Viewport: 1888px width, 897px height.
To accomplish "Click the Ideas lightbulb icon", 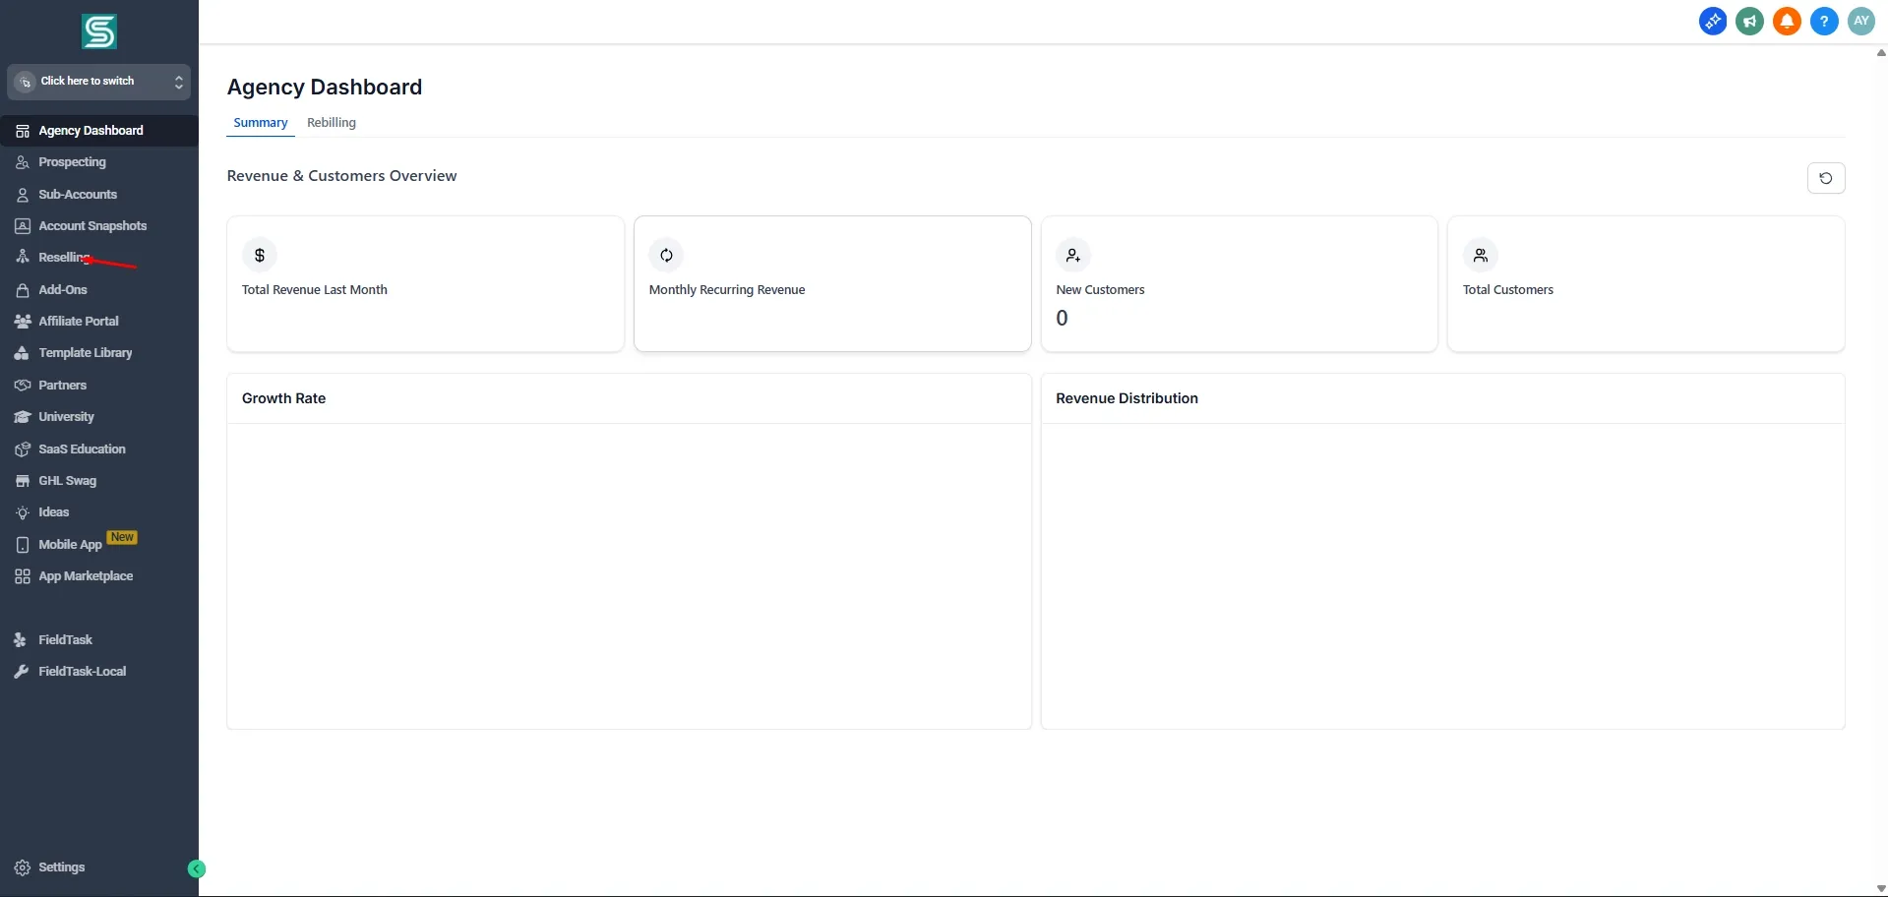I will pyautogui.click(x=23, y=512).
